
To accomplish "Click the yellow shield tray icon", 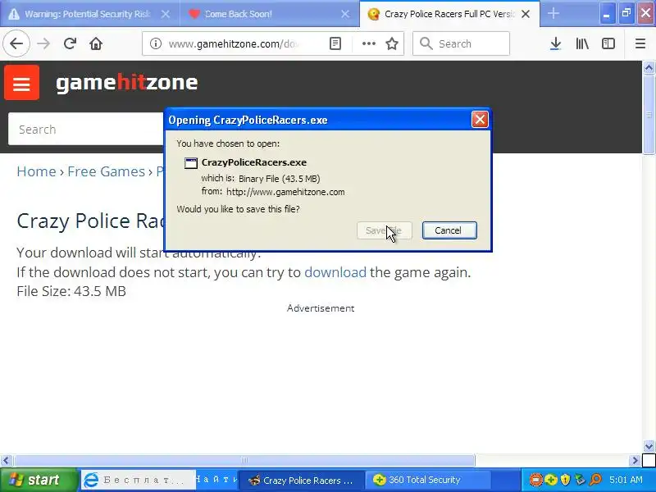I will click(565, 480).
